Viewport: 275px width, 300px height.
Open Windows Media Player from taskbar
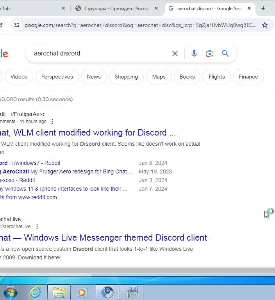[83, 292]
